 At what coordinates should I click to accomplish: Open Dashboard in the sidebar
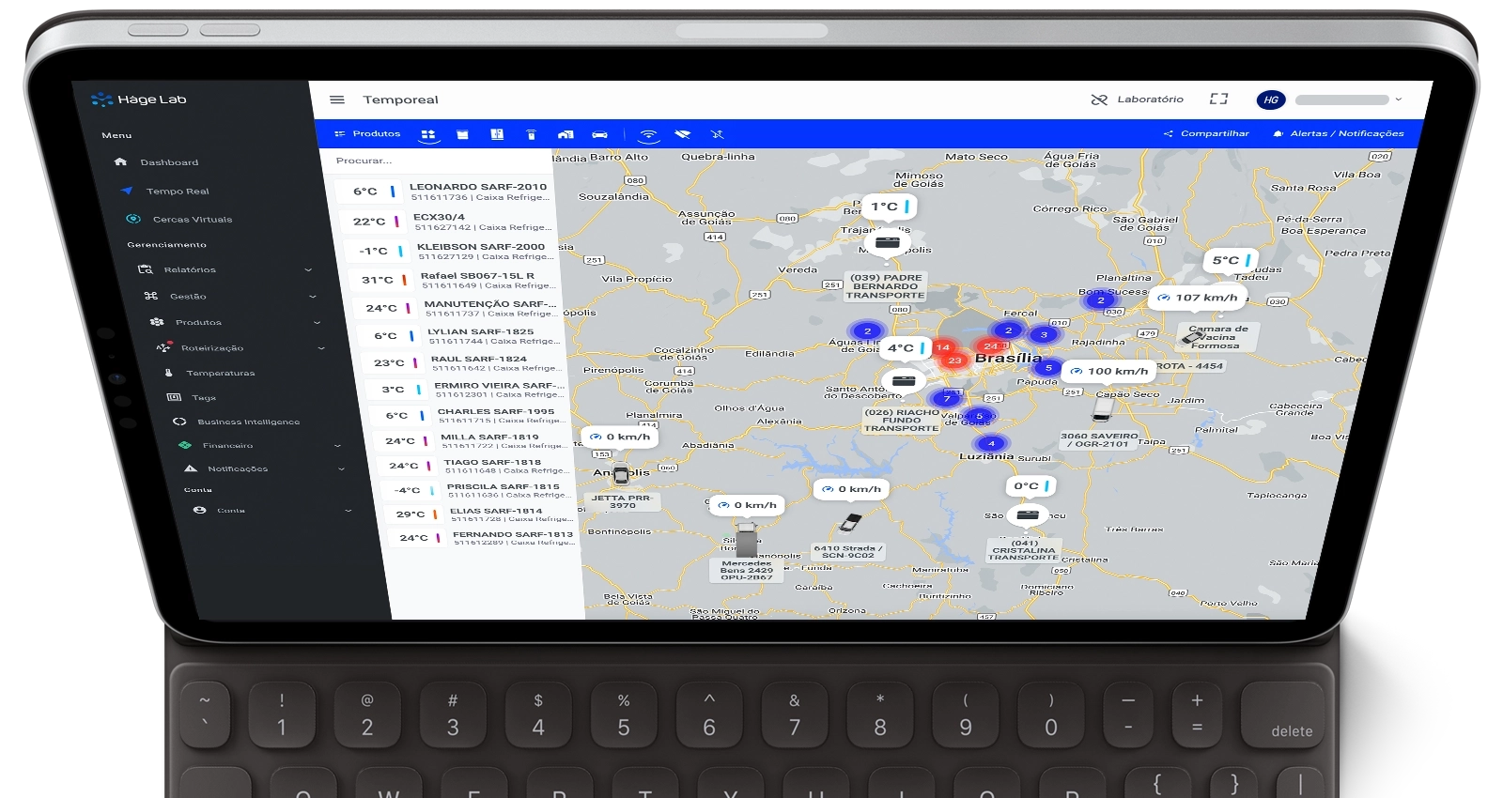pyautogui.click(x=169, y=162)
